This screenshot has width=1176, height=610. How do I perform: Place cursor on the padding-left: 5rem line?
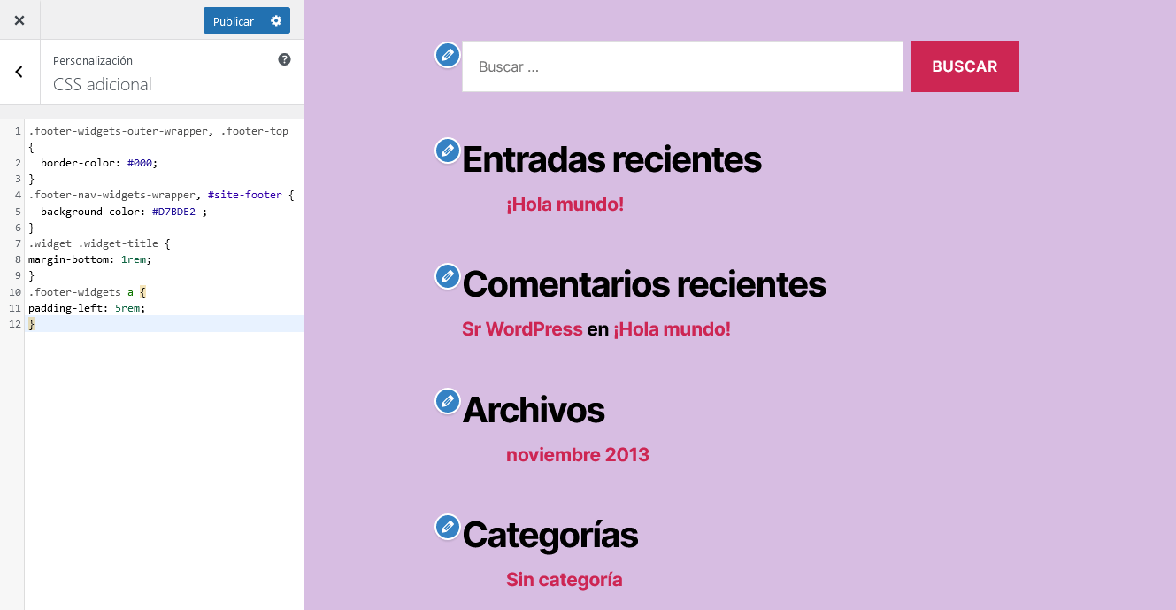[x=87, y=308]
